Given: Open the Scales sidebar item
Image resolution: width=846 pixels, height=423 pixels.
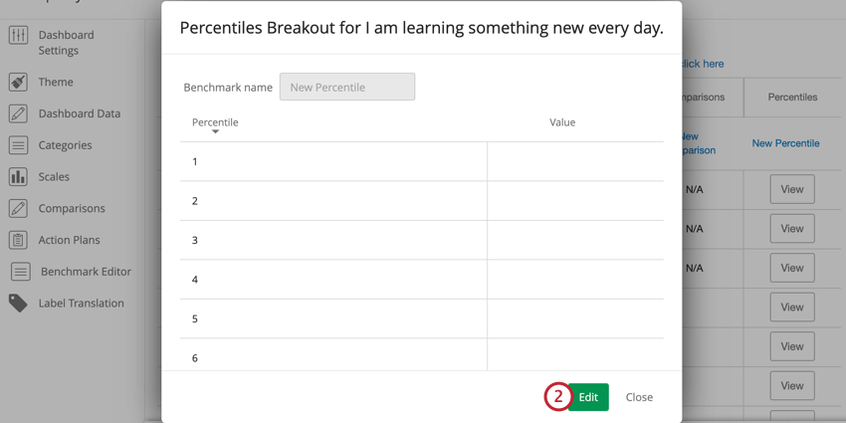Looking at the screenshot, I should [x=54, y=177].
